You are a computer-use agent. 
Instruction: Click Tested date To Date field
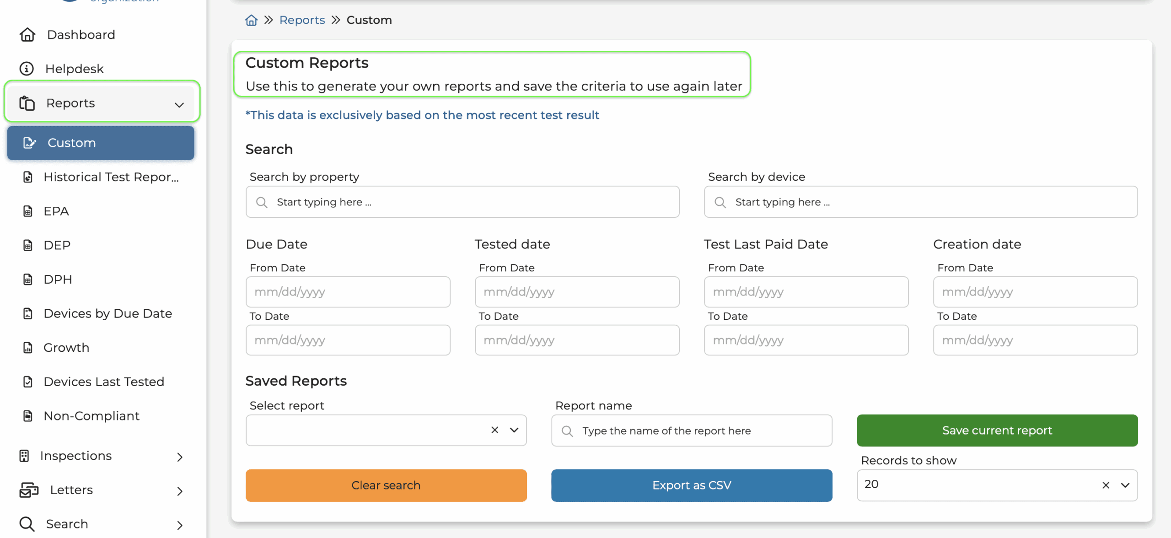(577, 340)
